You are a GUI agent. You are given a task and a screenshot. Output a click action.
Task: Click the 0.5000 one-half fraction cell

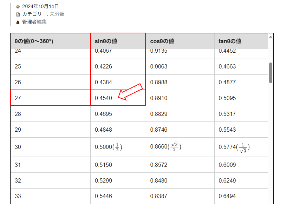coord(109,147)
